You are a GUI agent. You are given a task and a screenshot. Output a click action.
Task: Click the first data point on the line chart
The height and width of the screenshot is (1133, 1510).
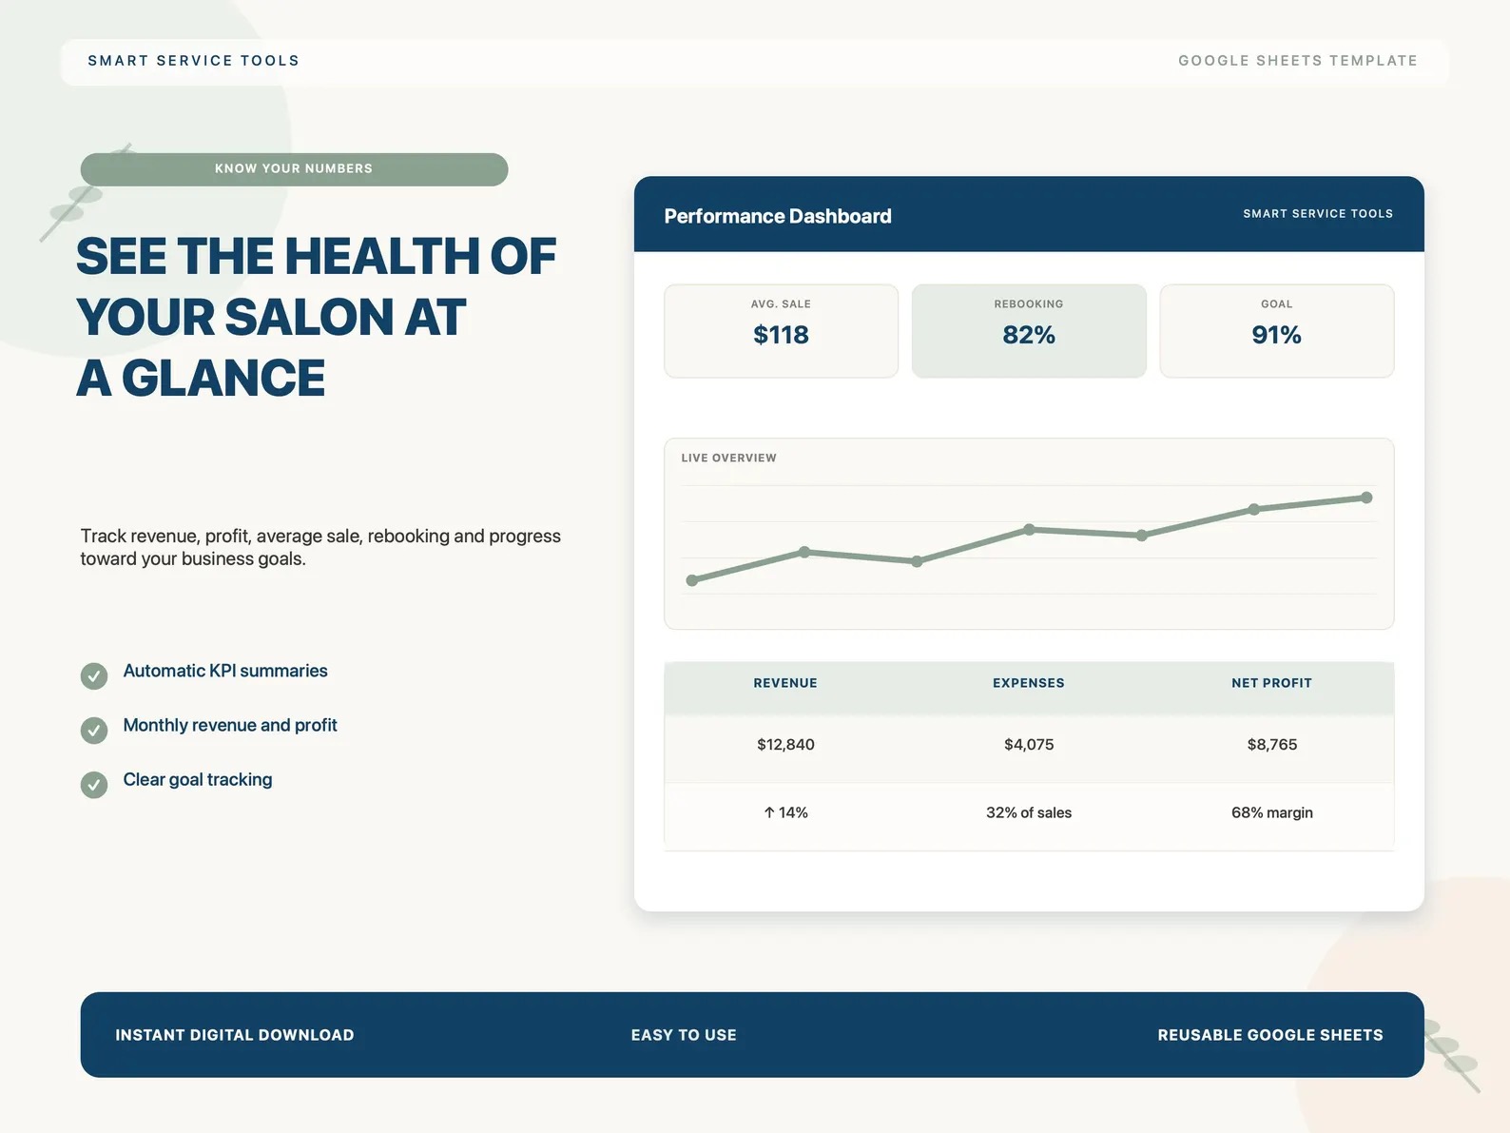point(692,580)
